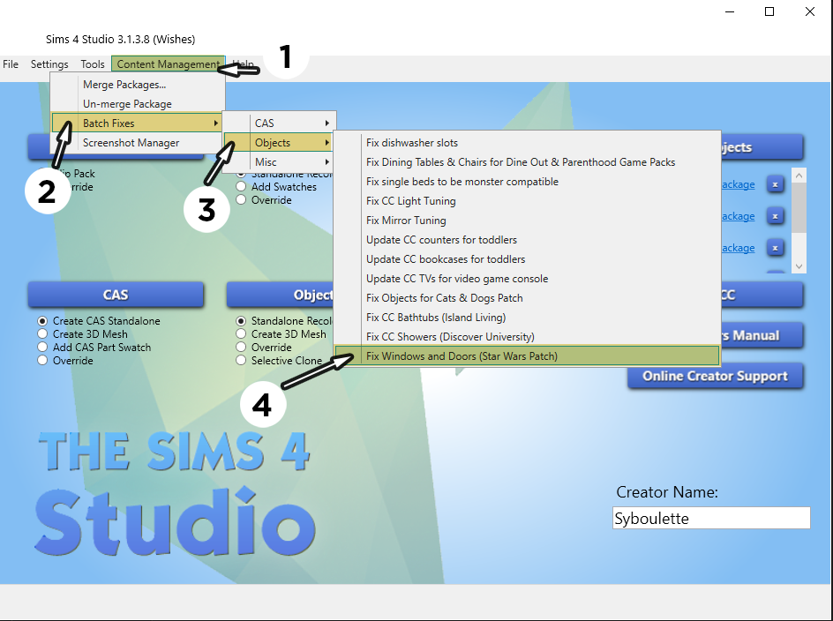Choose Merge Packages... entry
833x621 pixels.
click(x=138, y=85)
